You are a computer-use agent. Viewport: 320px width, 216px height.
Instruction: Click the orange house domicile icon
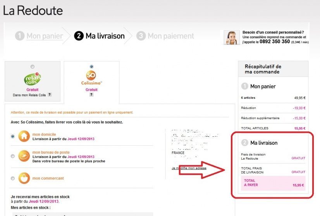(24, 136)
